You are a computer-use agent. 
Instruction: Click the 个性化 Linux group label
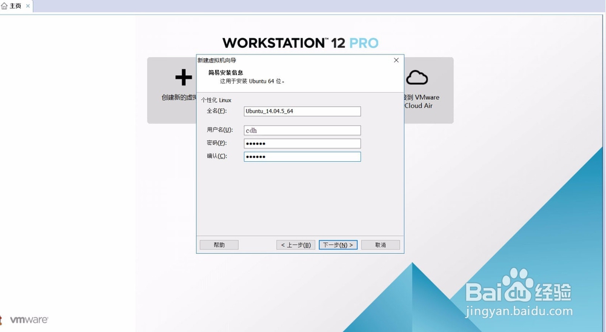[x=216, y=100]
